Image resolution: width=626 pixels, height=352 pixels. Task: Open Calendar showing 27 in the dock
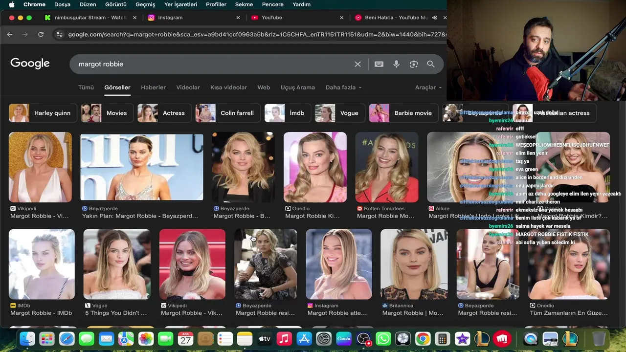[x=185, y=338]
